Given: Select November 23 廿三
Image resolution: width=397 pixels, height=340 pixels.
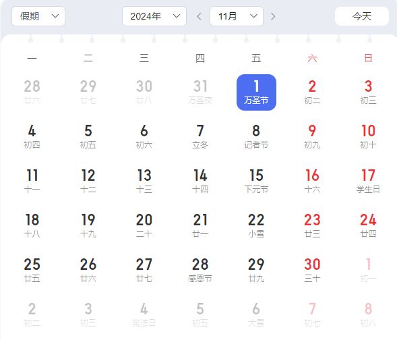Looking at the screenshot, I should pos(312,226).
